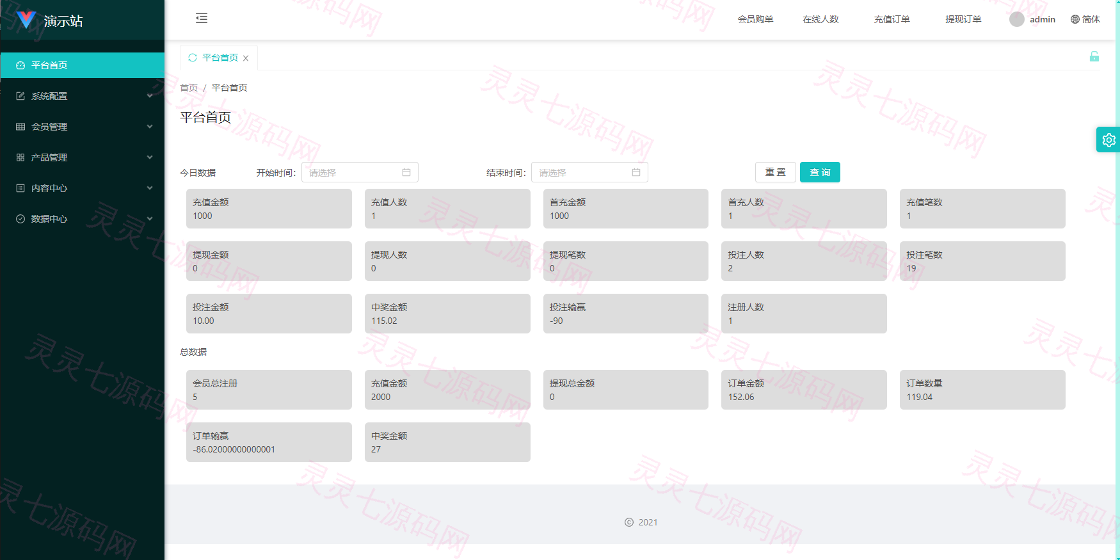Click the 重置 button

776,172
